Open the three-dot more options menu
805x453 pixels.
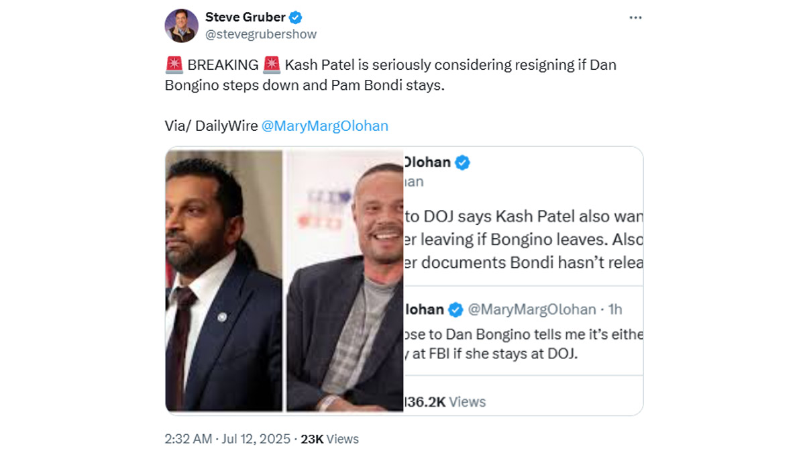(635, 18)
